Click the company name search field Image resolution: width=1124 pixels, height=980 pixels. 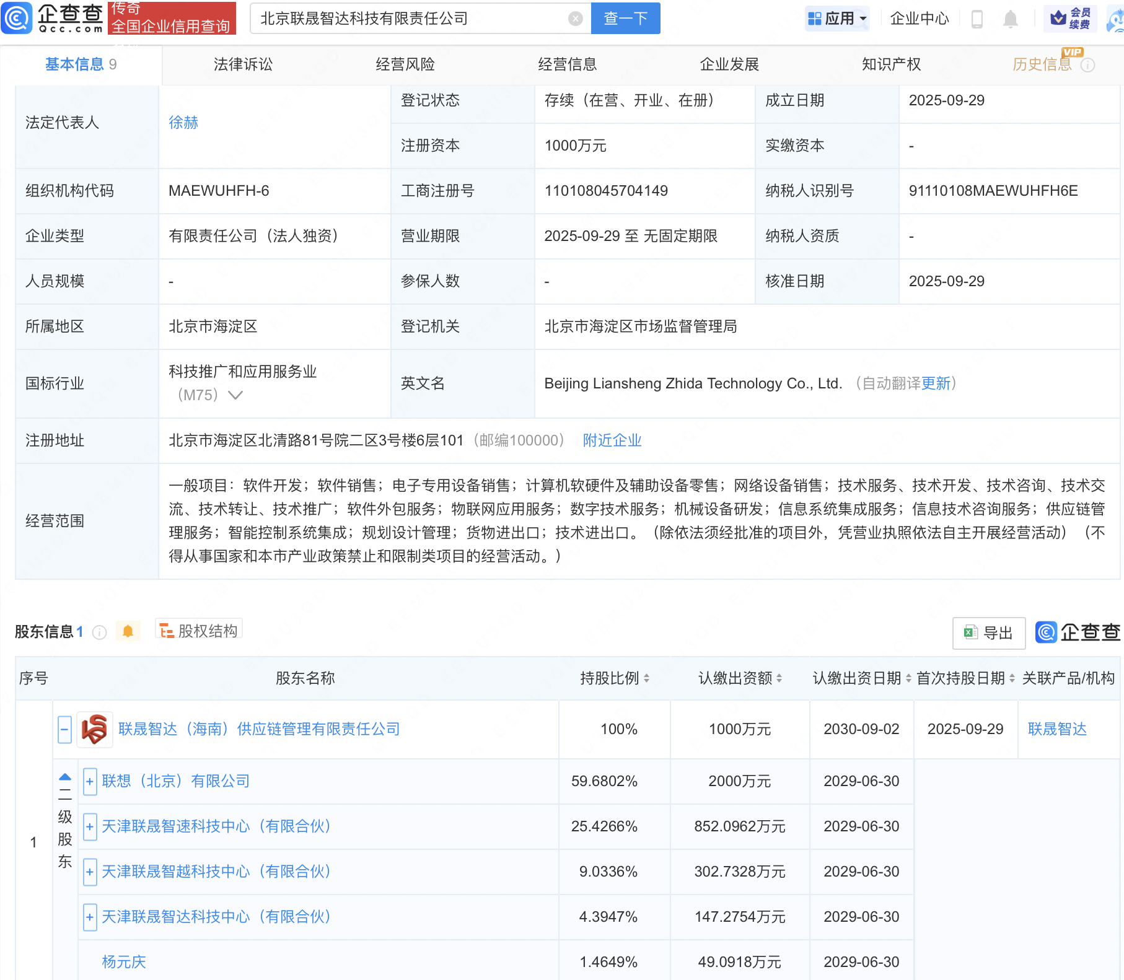(409, 19)
